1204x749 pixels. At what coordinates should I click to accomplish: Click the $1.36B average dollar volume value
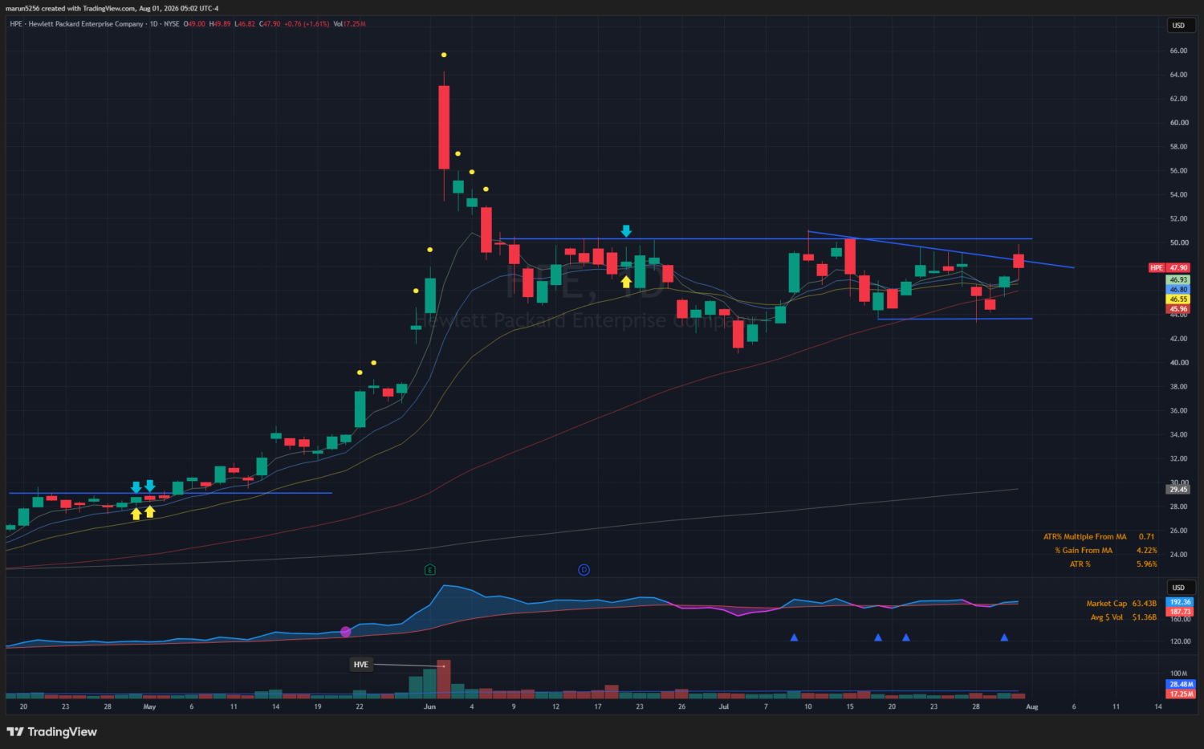[x=1145, y=617]
